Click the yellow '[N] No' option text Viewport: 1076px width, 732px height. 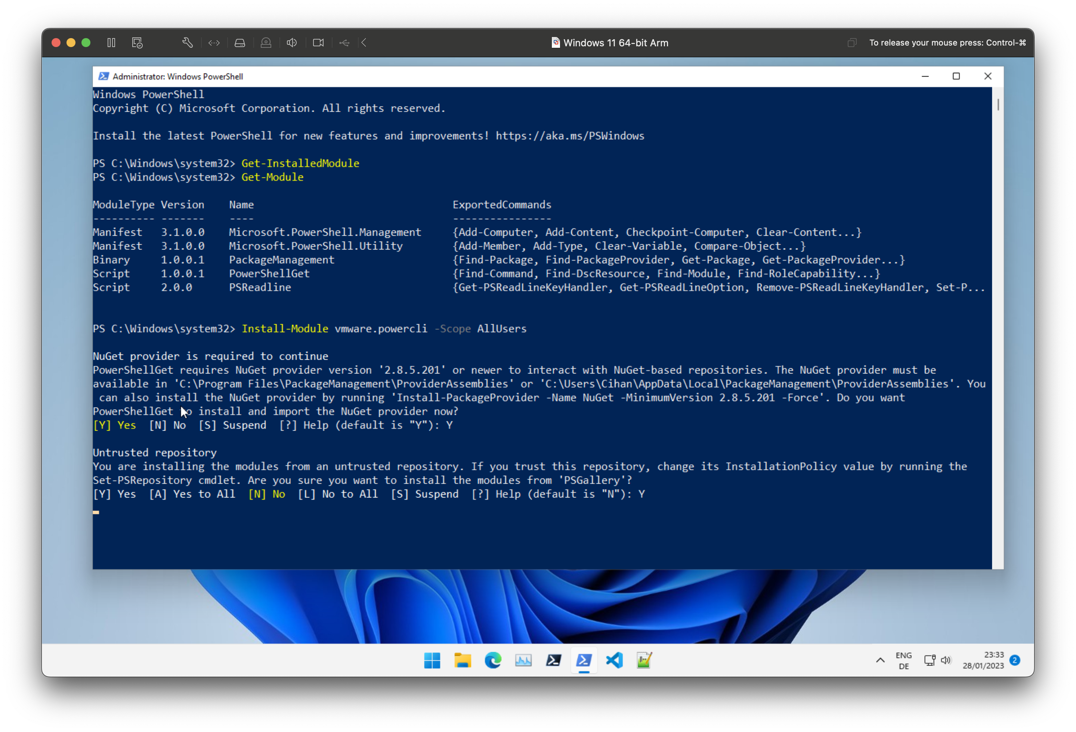coord(267,494)
